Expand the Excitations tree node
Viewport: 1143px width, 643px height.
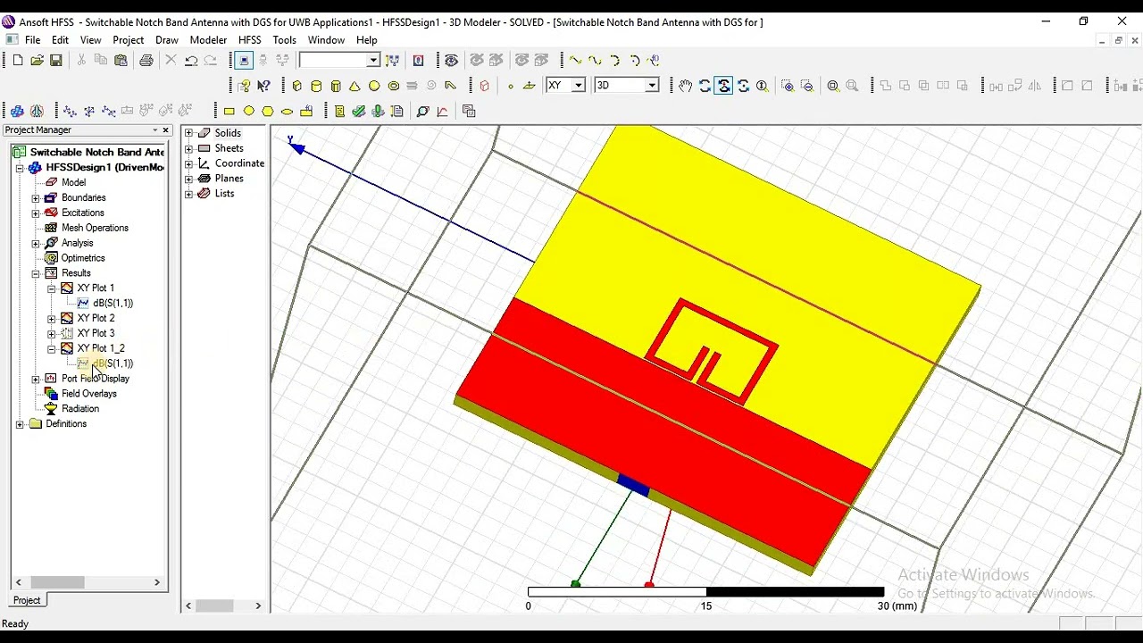click(x=36, y=213)
